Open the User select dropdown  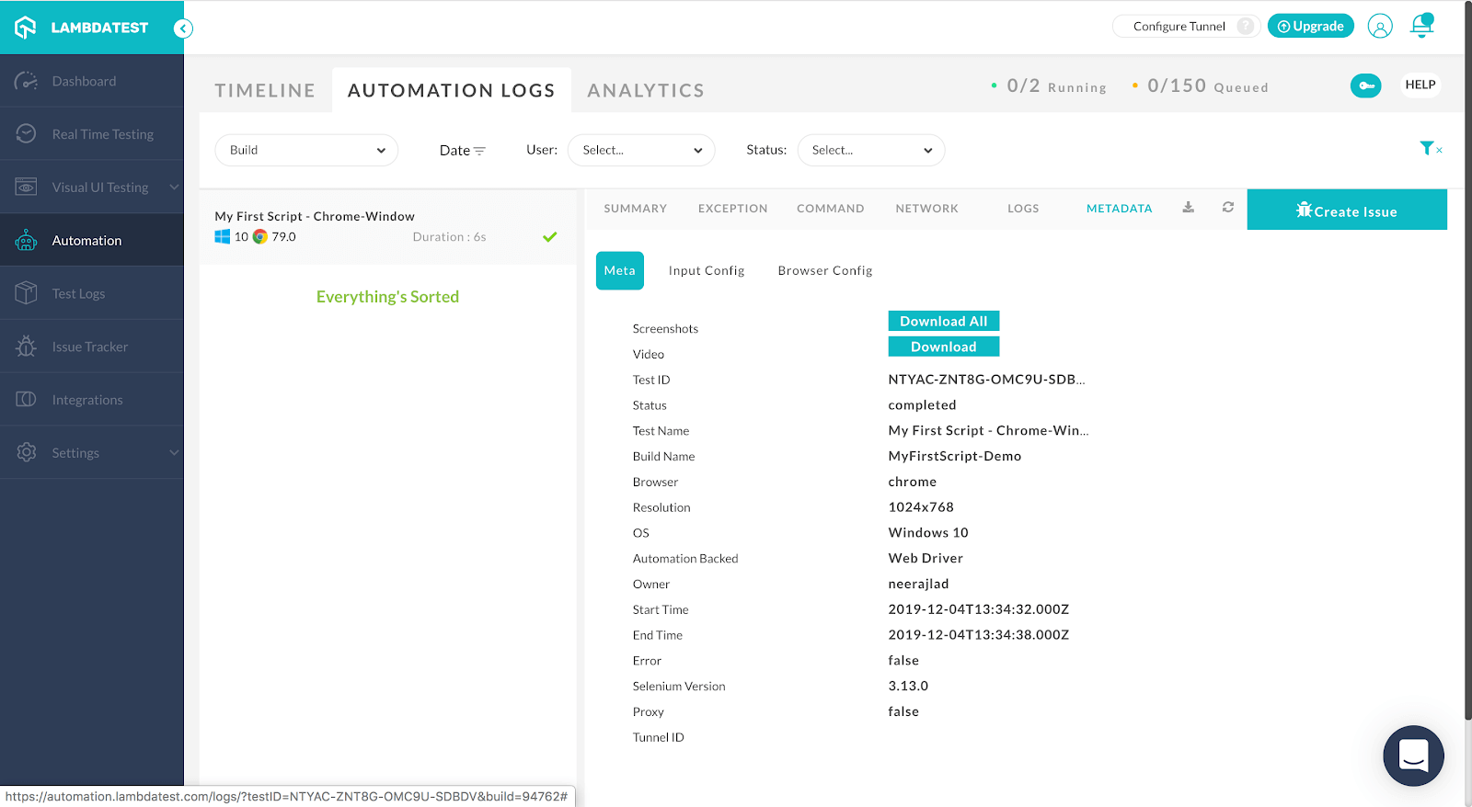pyautogui.click(x=641, y=150)
